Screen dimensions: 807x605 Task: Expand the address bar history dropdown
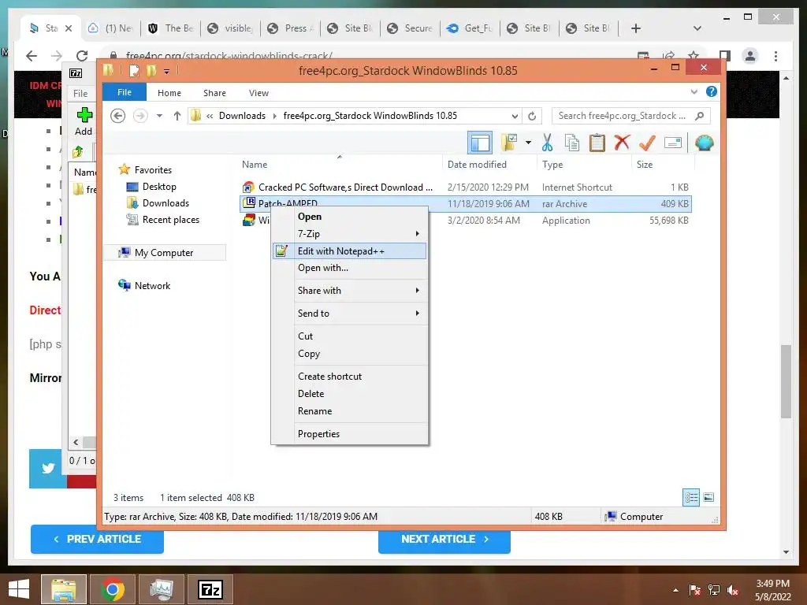[x=515, y=116]
